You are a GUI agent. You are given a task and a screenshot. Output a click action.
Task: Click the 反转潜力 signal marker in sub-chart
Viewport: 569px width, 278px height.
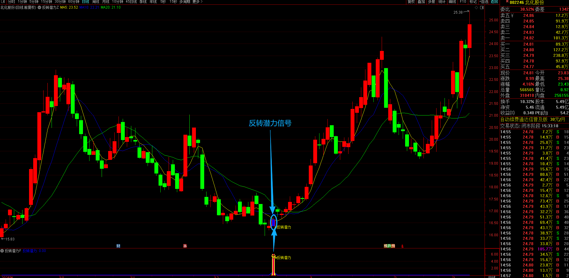pos(274,256)
